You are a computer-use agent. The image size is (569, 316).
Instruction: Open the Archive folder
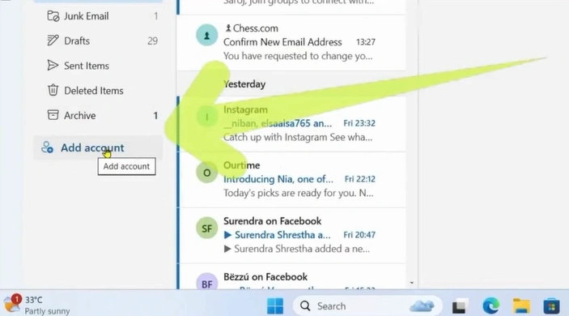98,116
